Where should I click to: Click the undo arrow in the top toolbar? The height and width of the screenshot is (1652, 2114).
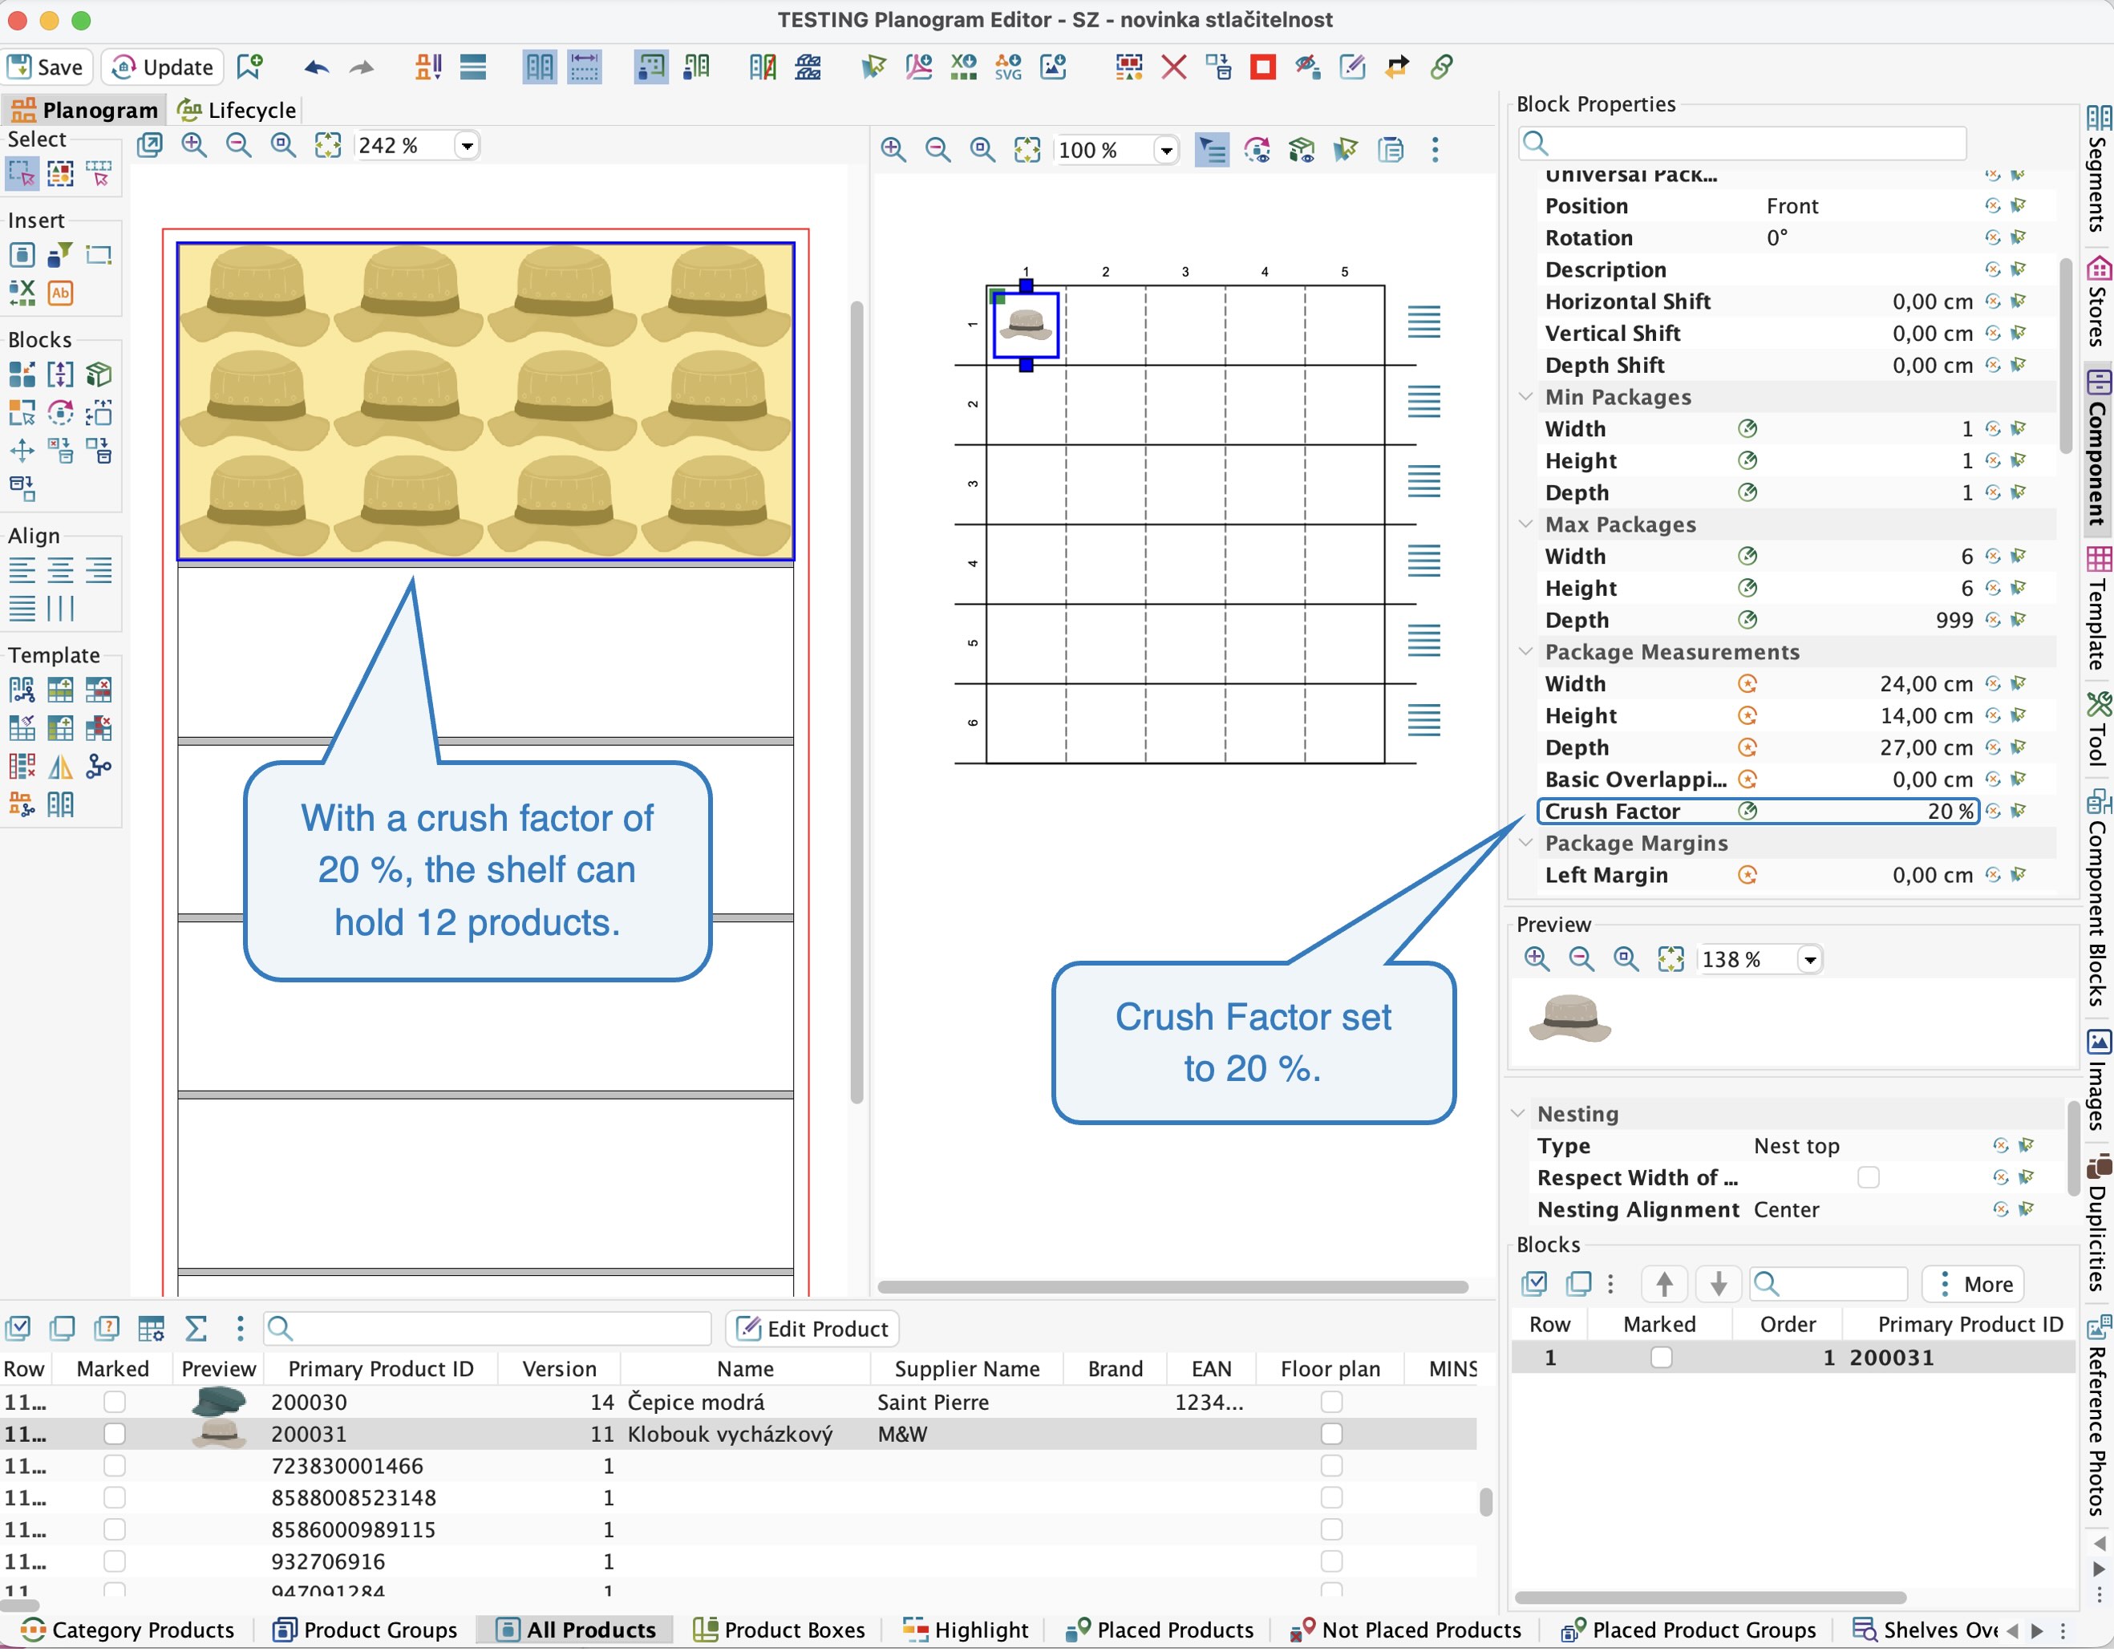click(x=317, y=67)
